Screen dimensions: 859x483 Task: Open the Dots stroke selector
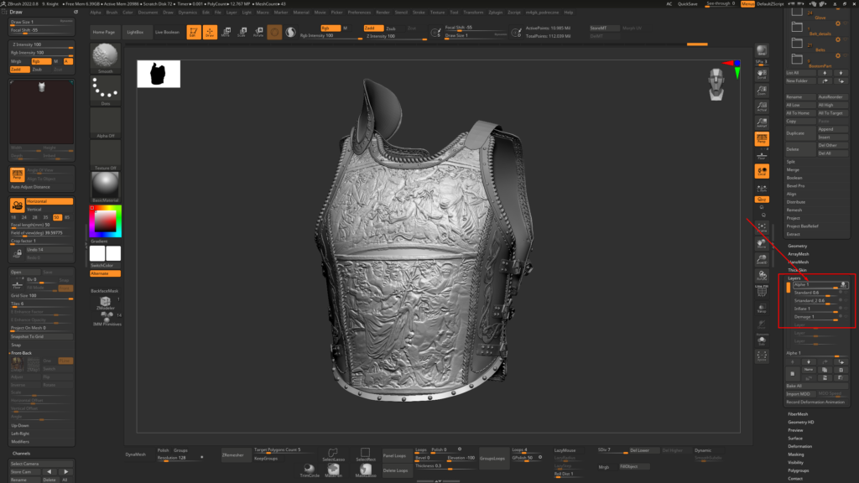[106, 90]
